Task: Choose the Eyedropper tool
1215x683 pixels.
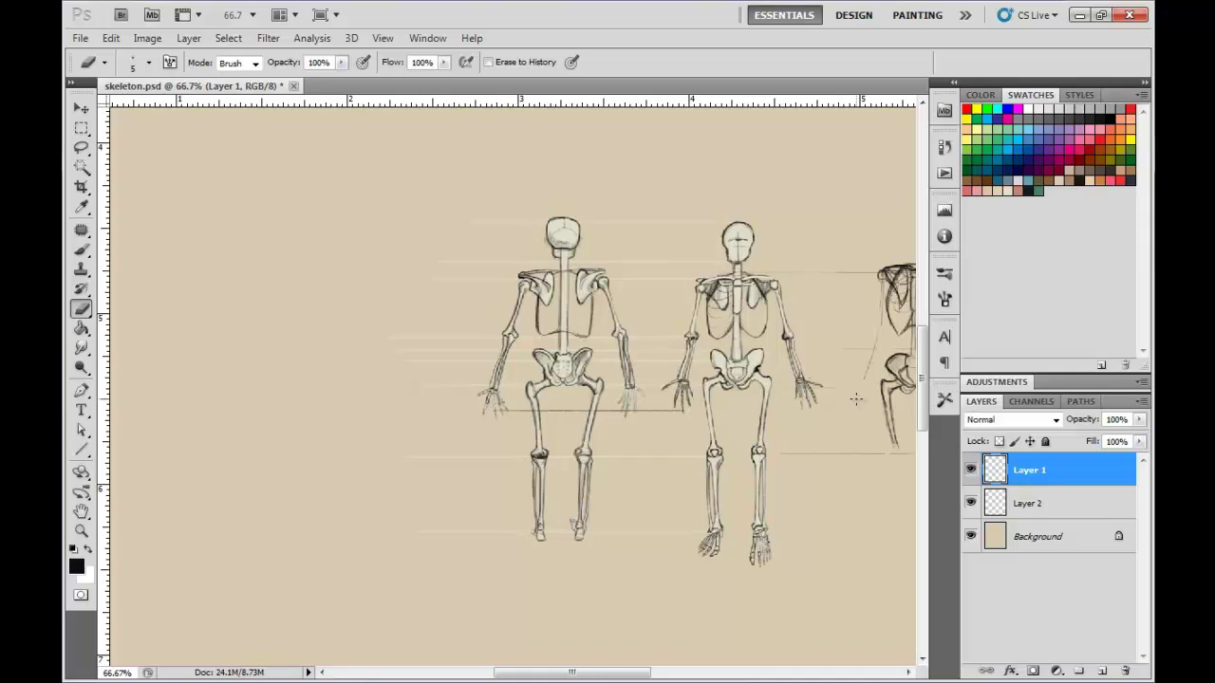Action: (82, 208)
